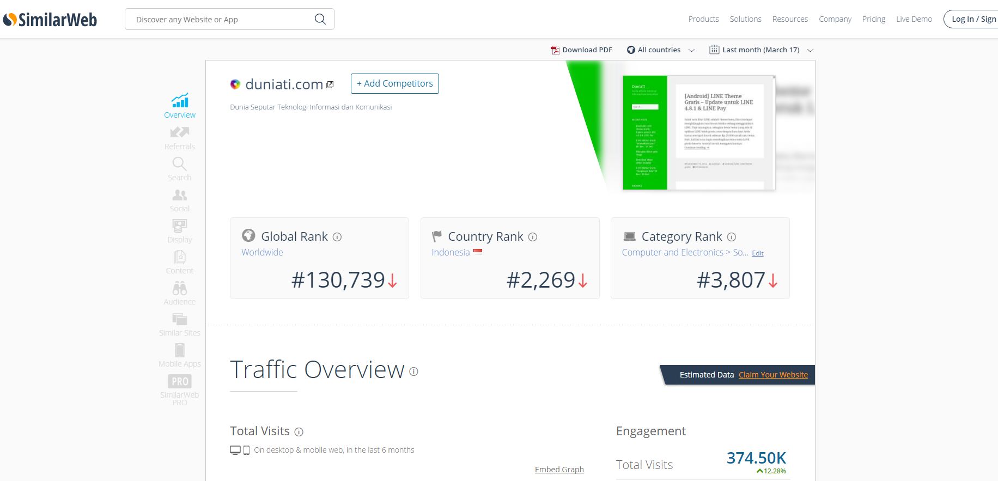The image size is (998, 481).
Task: Click the Download PDF icon
Action: (555, 50)
